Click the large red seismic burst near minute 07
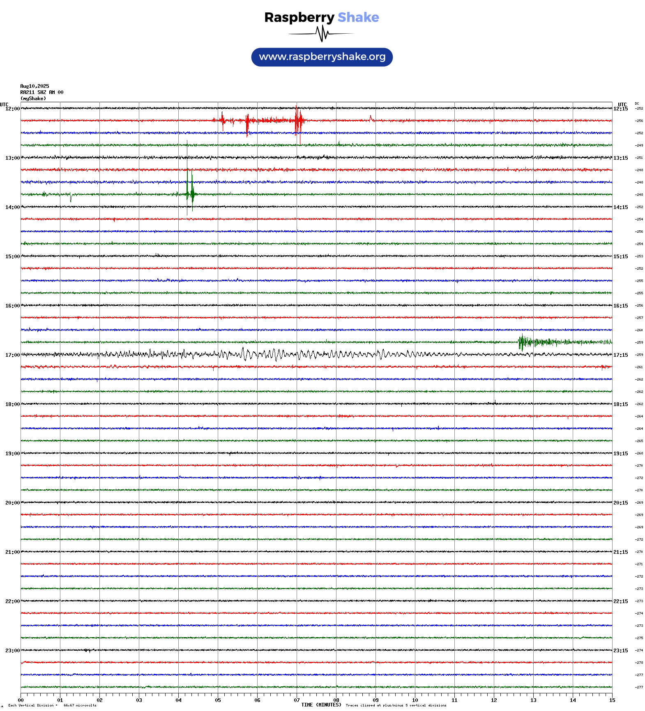The image size is (645, 711). pos(298,120)
